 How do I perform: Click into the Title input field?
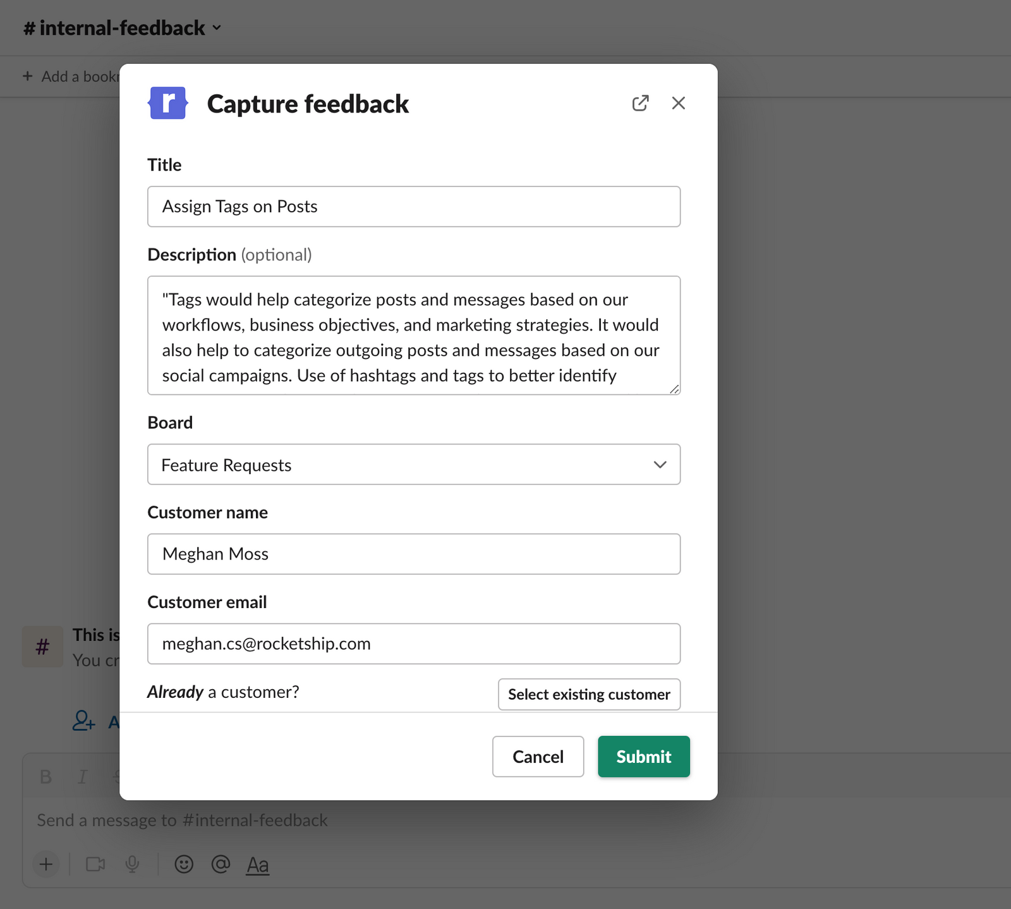(413, 207)
